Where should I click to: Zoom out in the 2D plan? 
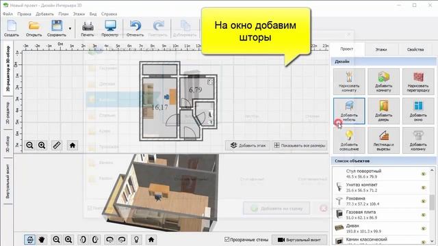pyautogui.click(x=29, y=146)
